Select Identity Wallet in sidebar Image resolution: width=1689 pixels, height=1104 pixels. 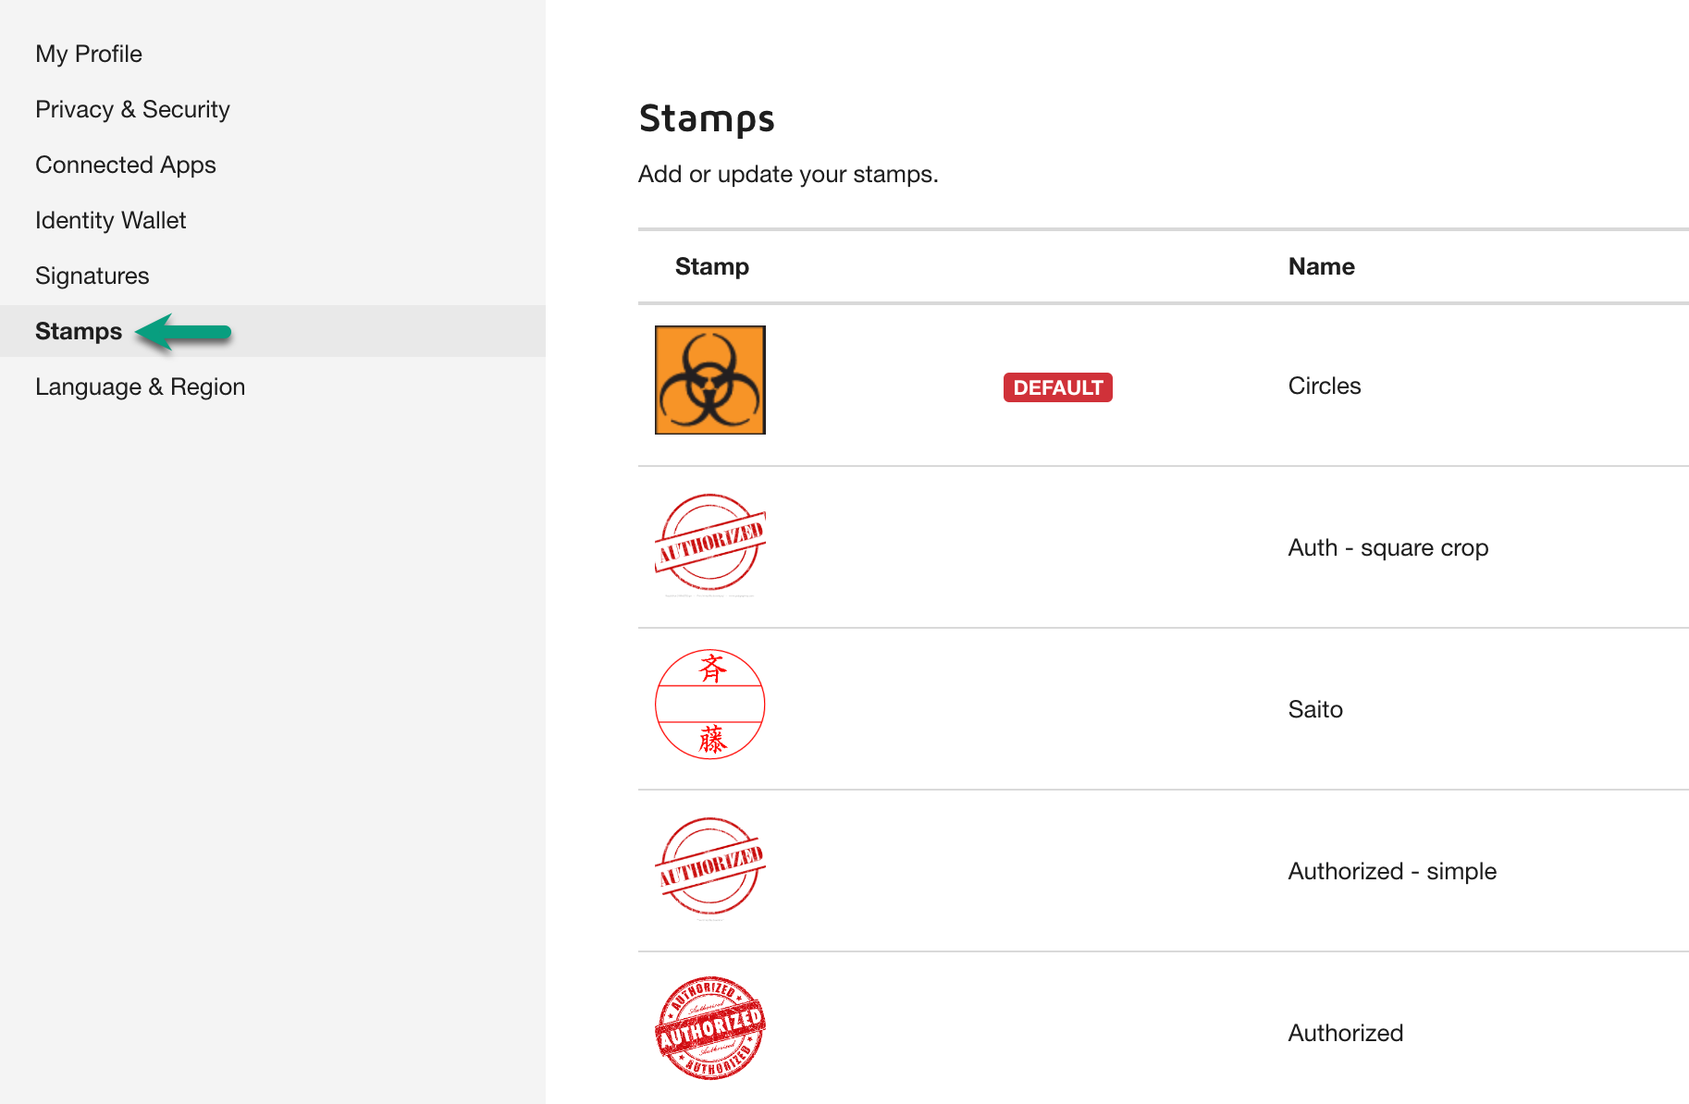tap(110, 220)
